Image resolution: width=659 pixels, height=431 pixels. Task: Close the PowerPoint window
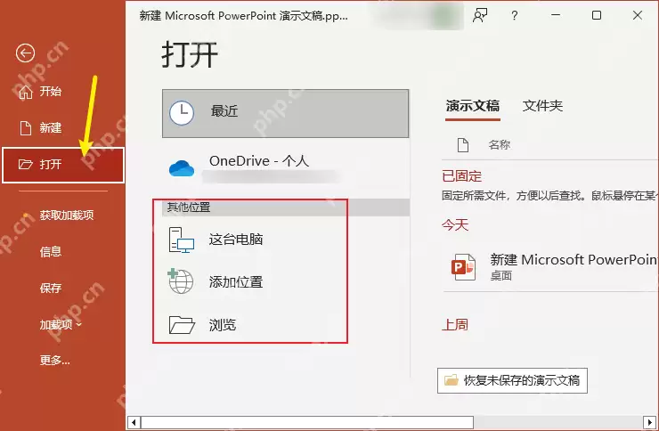(637, 15)
